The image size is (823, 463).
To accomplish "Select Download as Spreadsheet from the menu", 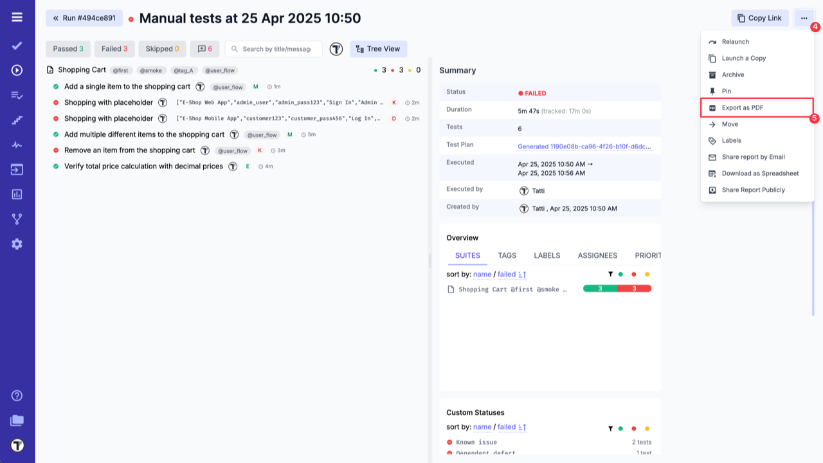I will pyautogui.click(x=759, y=173).
